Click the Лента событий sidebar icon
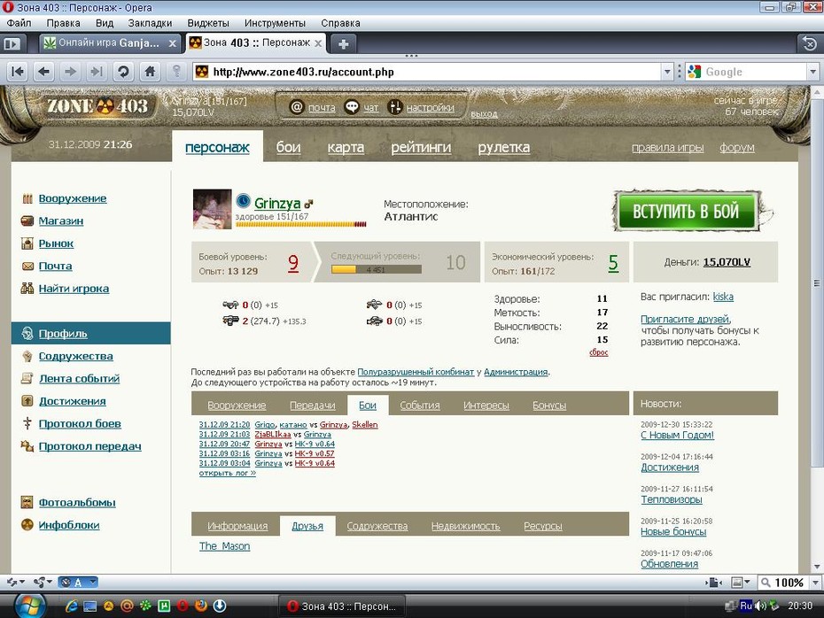This screenshot has width=824, height=618. 27,379
